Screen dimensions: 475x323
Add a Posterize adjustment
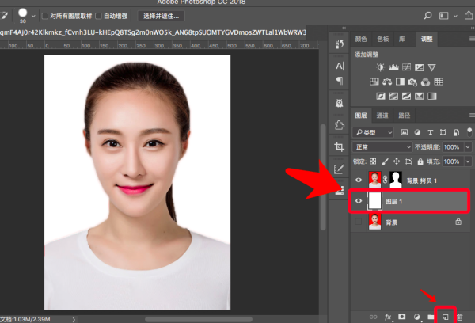coord(393,97)
